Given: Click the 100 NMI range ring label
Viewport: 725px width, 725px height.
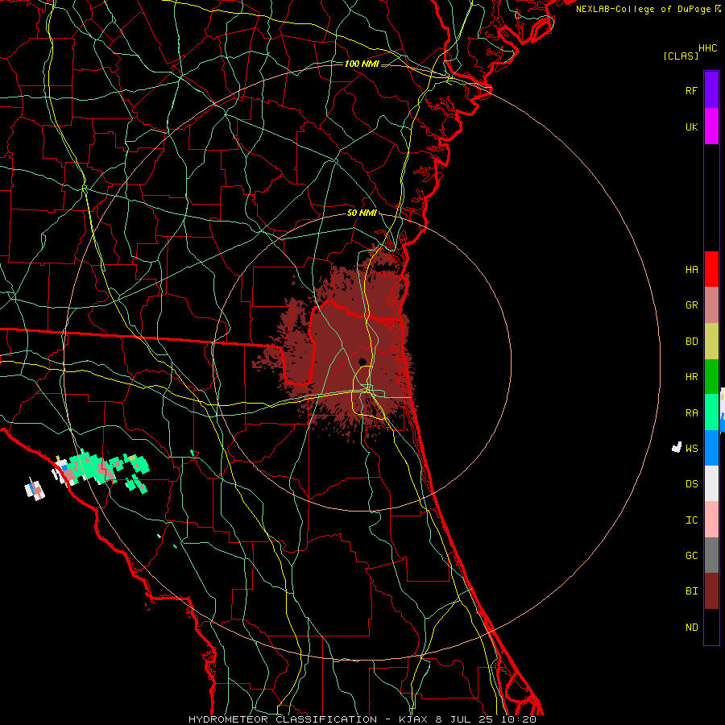Looking at the screenshot, I should (362, 64).
